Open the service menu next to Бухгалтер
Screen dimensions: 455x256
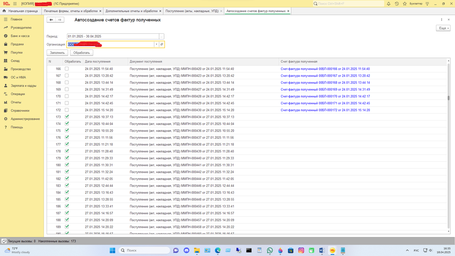(427, 3)
